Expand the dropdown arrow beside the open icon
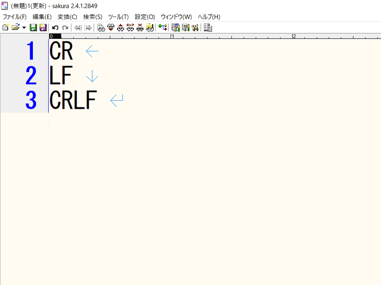 (24, 28)
